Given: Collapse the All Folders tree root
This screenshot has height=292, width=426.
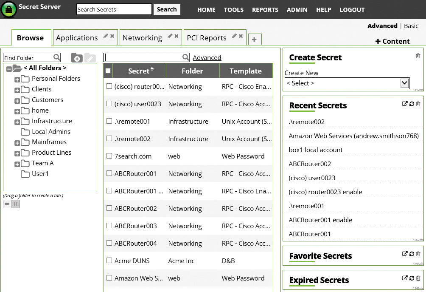Looking at the screenshot, I should click(9, 68).
